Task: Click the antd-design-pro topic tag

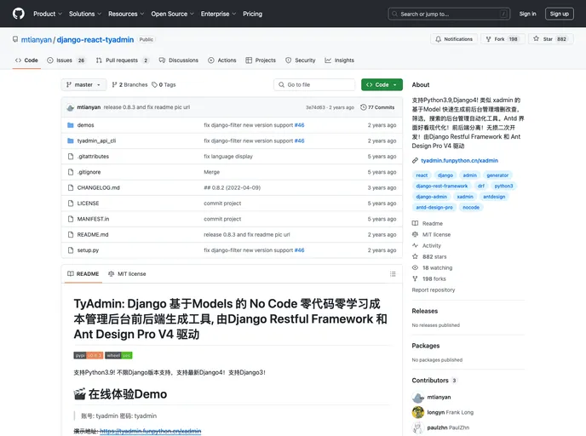Action: coord(434,207)
